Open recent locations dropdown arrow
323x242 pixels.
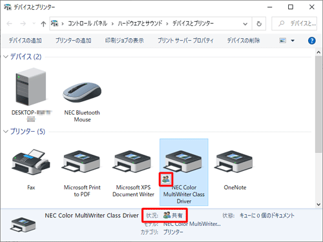[34, 23]
